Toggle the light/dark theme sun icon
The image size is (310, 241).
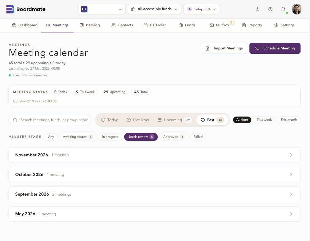tap(257, 9)
